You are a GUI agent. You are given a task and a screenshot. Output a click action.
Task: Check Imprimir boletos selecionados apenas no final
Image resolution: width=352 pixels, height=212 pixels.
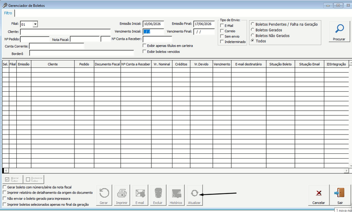pyautogui.click(x=4, y=205)
